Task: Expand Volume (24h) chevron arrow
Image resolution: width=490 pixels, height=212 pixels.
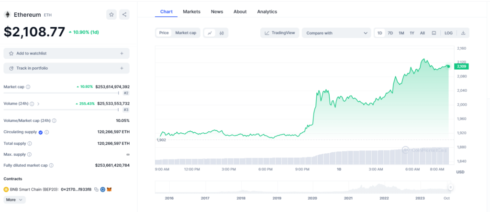Action: (38, 104)
